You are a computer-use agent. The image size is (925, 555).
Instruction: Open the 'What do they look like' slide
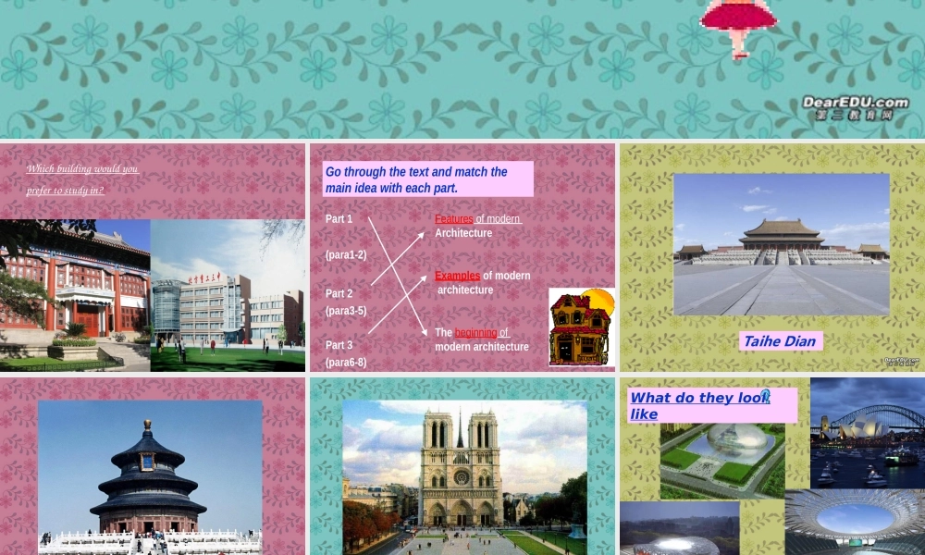(772, 466)
